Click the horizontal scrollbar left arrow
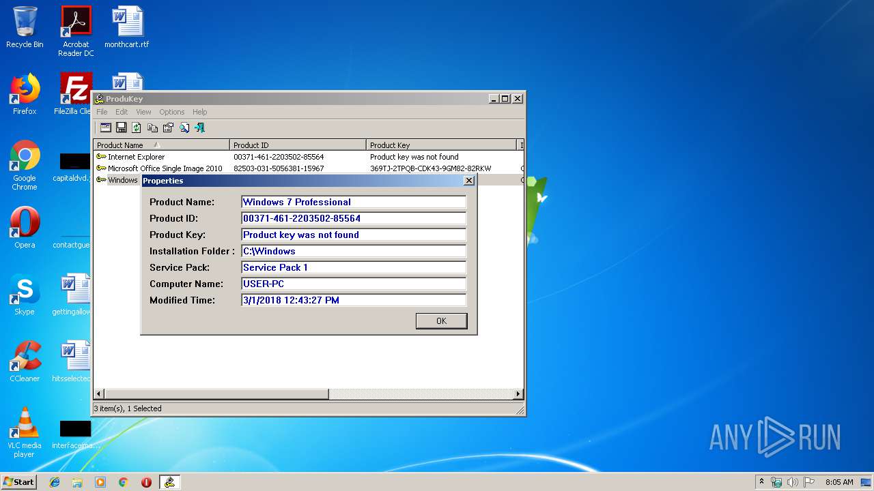 99,394
